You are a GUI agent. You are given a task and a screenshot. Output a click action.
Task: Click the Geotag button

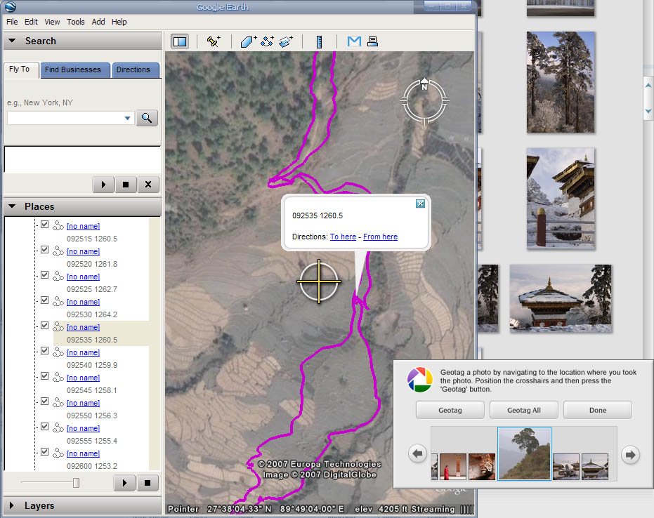click(x=450, y=410)
